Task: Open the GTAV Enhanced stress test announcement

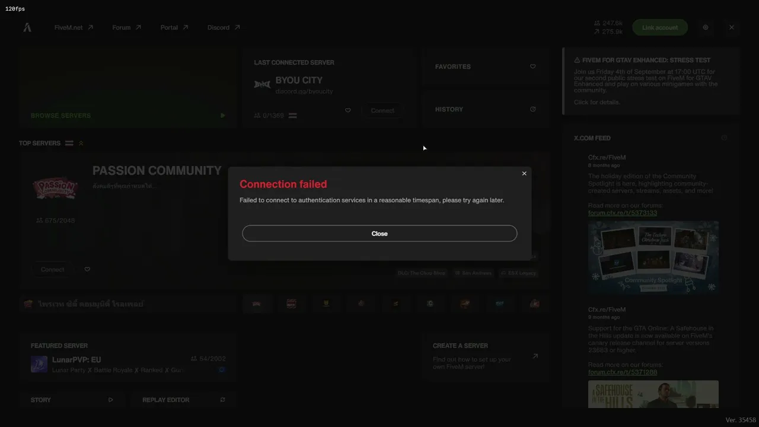Action: click(651, 81)
